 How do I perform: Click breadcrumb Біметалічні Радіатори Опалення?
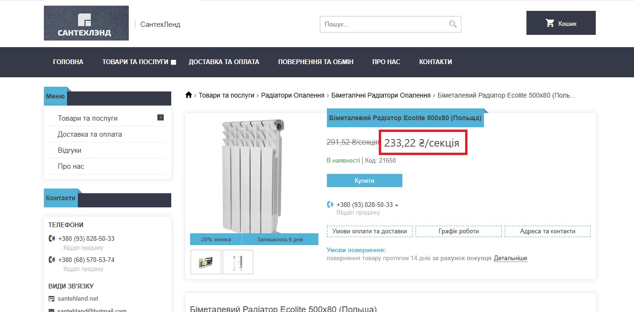(x=381, y=95)
